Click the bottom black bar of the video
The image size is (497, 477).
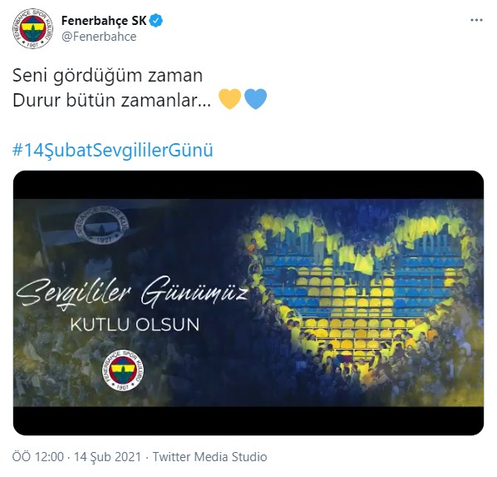[x=248, y=420]
